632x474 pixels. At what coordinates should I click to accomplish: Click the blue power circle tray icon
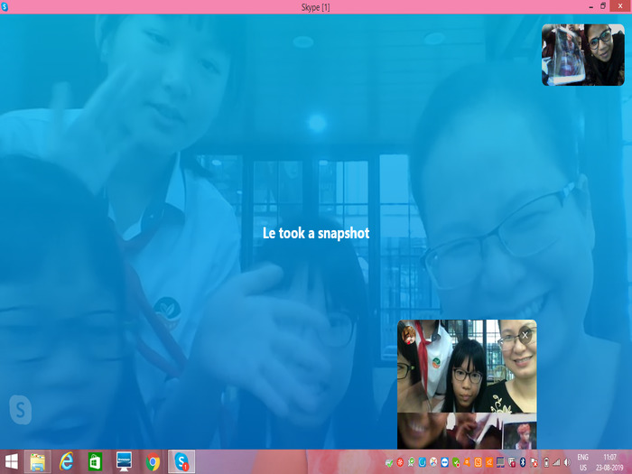coord(423,462)
